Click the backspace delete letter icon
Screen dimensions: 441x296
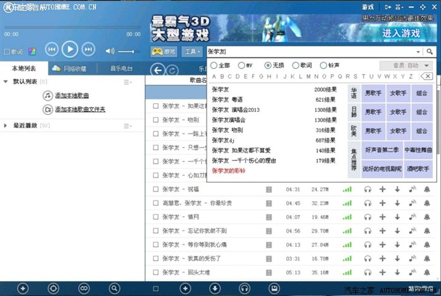[427, 76]
